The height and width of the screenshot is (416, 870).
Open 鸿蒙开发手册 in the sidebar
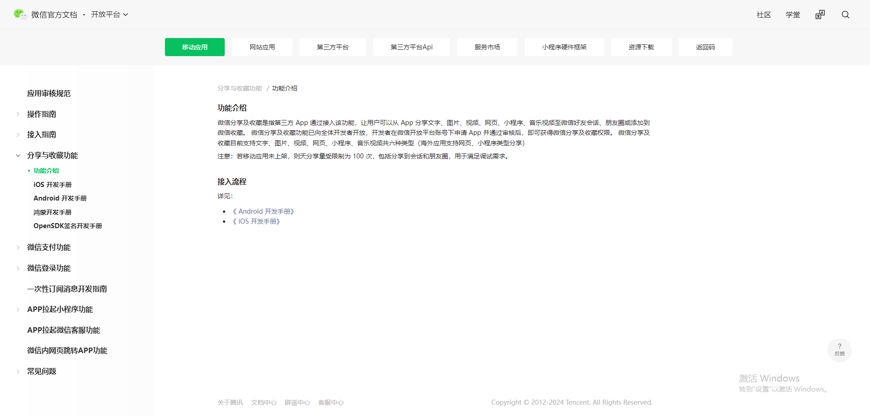(53, 212)
